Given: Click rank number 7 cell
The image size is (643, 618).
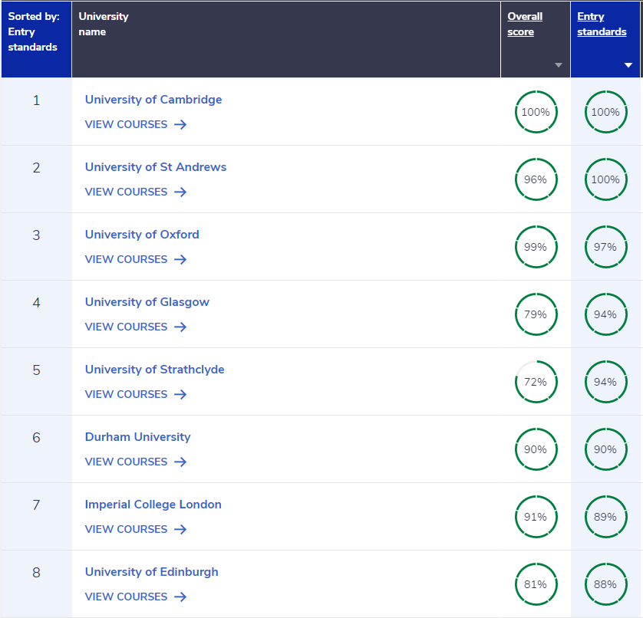Looking at the screenshot, I should pos(37,516).
